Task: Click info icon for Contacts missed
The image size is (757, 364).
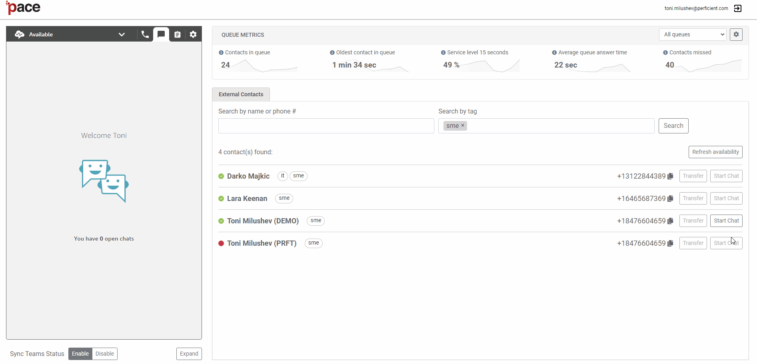Action: (665, 53)
